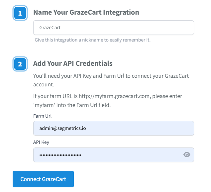Click the password dots in API Key
This screenshot has height=192, width=211.
[60, 155]
